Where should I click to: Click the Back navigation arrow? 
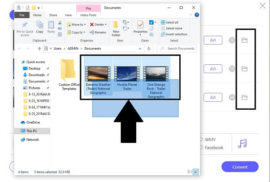click(x=20, y=49)
